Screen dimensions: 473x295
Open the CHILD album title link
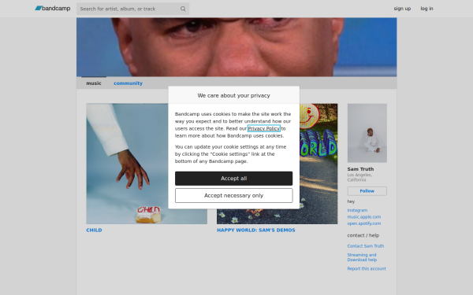[x=94, y=230]
